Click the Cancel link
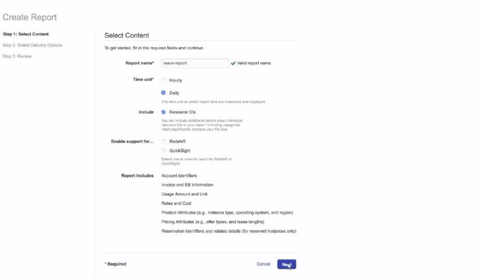This screenshot has height=280, width=481. pyautogui.click(x=263, y=264)
